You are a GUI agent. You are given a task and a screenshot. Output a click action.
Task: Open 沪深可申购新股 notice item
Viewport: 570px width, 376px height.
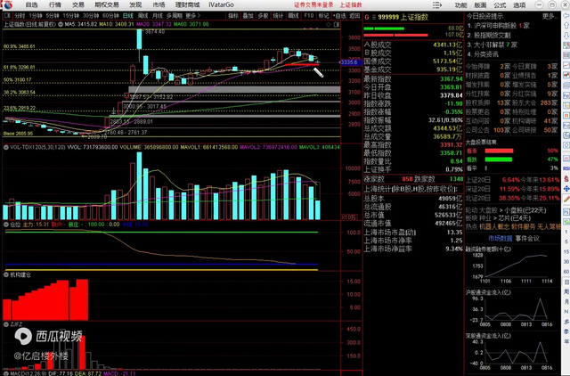click(501, 26)
